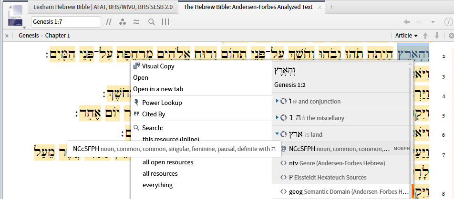Click the Genesis 1:7 reference box
This screenshot has height=199, width=454.
66,22
